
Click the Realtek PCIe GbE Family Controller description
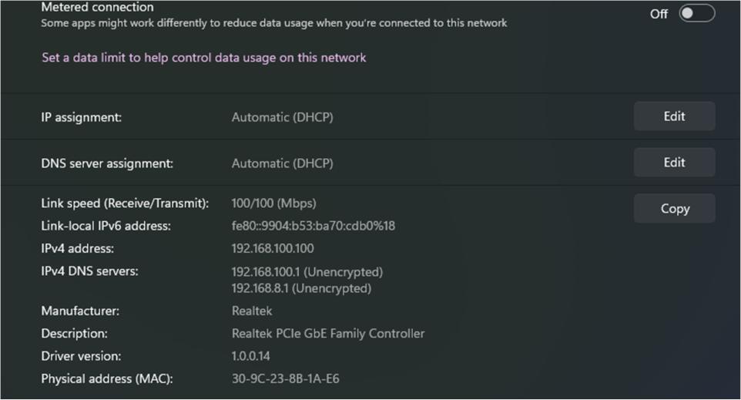click(x=327, y=334)
